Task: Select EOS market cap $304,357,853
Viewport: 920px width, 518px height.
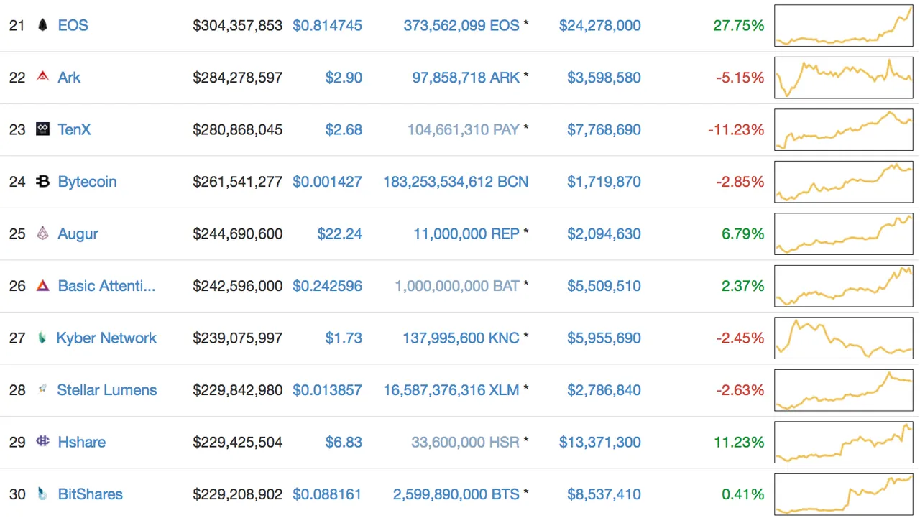Action: coord(238,25)
